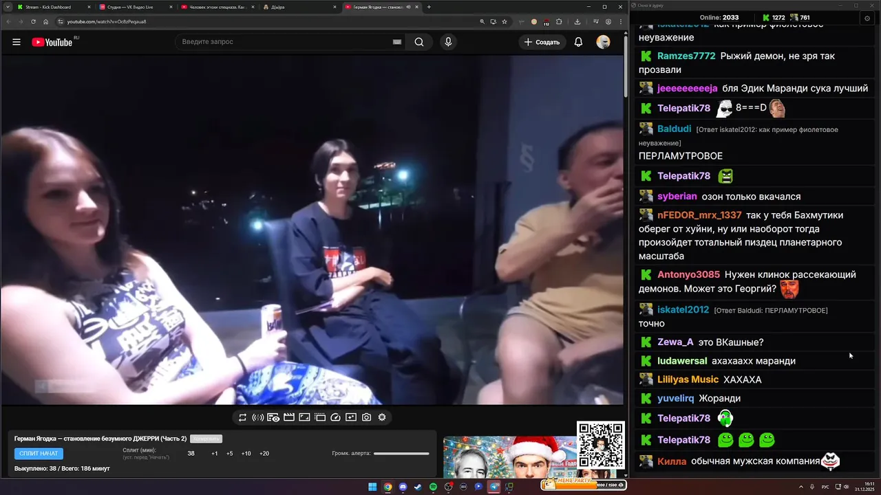Add +10 minutes to split
Viewport: 881px width, 495px height.
[246, 454]
